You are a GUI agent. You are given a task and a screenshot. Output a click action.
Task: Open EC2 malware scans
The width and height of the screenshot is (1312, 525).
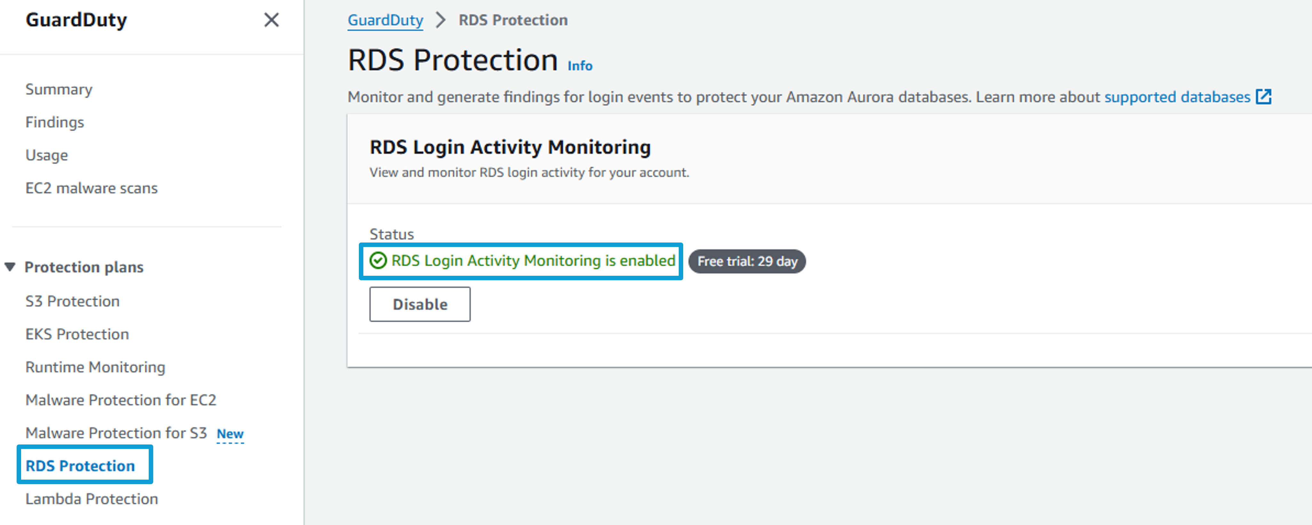(92, 188)
